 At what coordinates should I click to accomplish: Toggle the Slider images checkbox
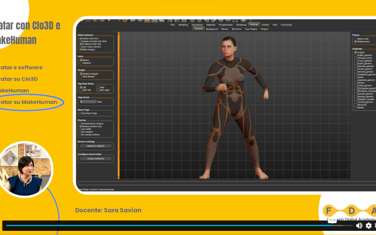pyautogui.click(x=80, y=50)
